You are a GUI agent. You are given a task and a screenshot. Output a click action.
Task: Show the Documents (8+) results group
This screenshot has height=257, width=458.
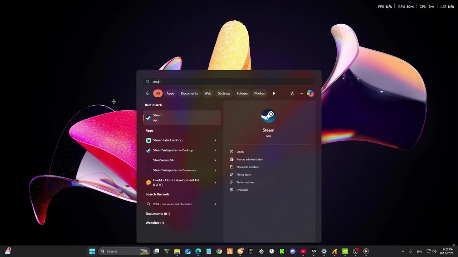(158, 214)
